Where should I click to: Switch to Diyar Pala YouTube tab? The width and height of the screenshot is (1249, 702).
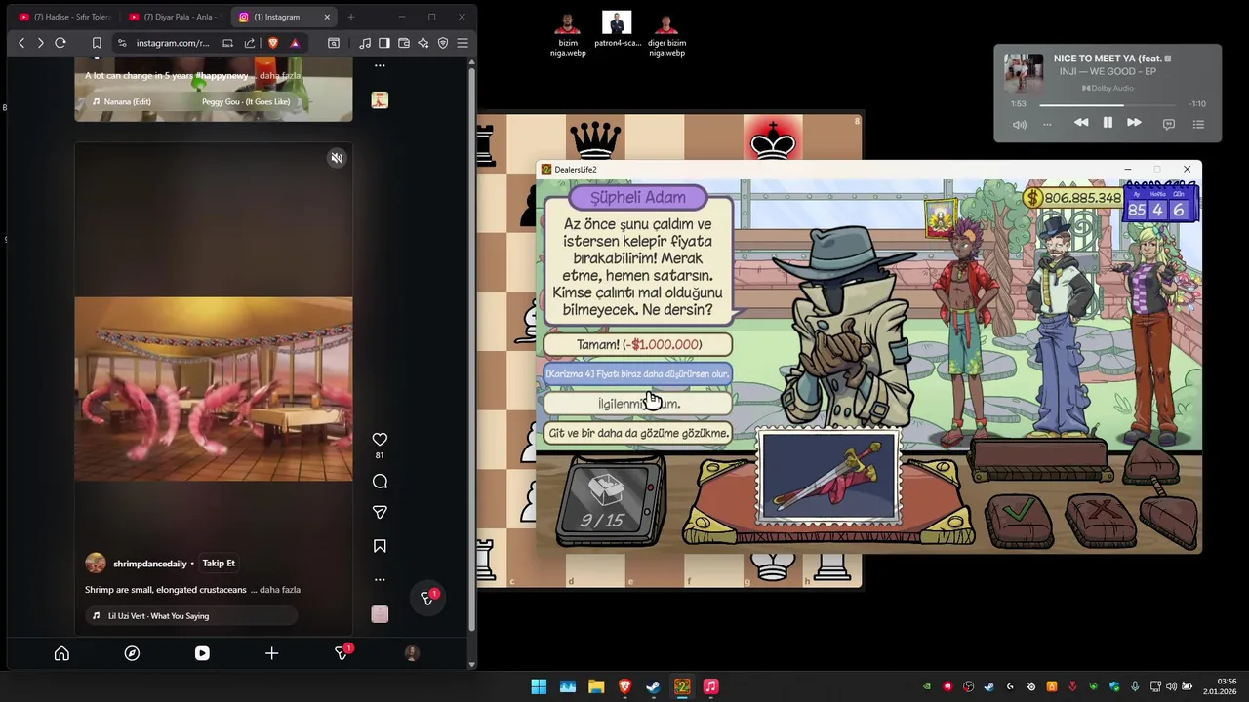pos(174,17)
